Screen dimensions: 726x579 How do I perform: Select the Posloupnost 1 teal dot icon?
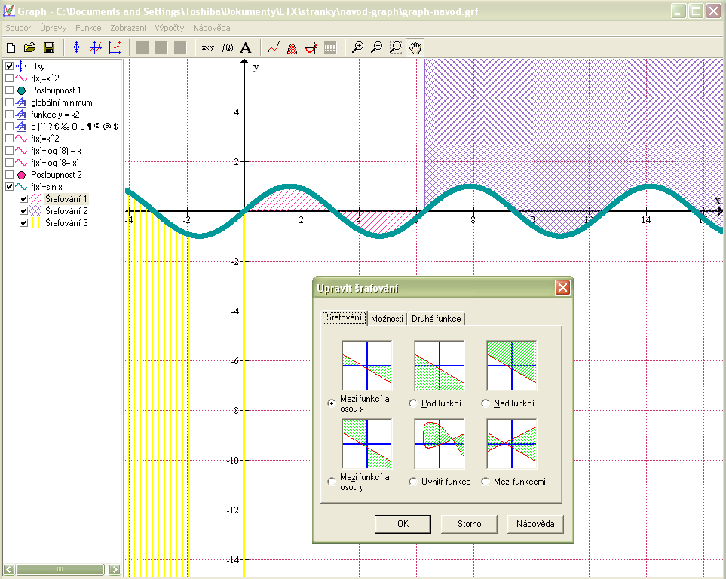point(21,90)
